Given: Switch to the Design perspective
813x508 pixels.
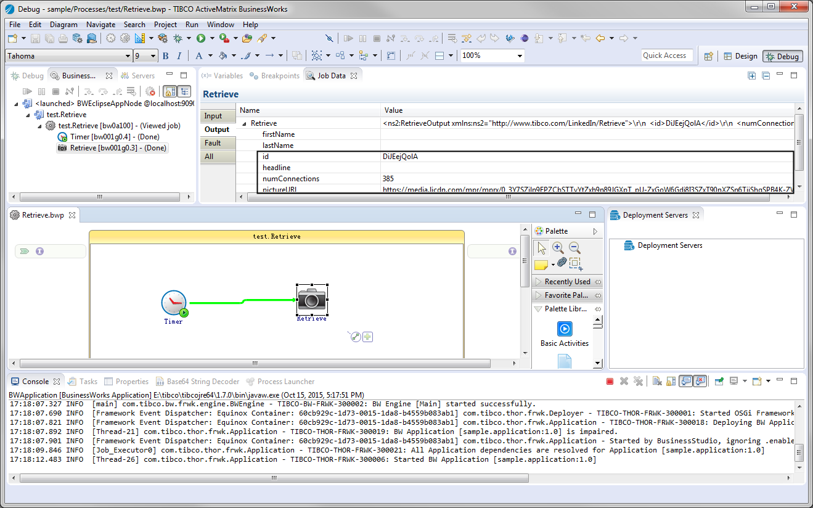Looking at the screenshot, I should coord(740,56).
